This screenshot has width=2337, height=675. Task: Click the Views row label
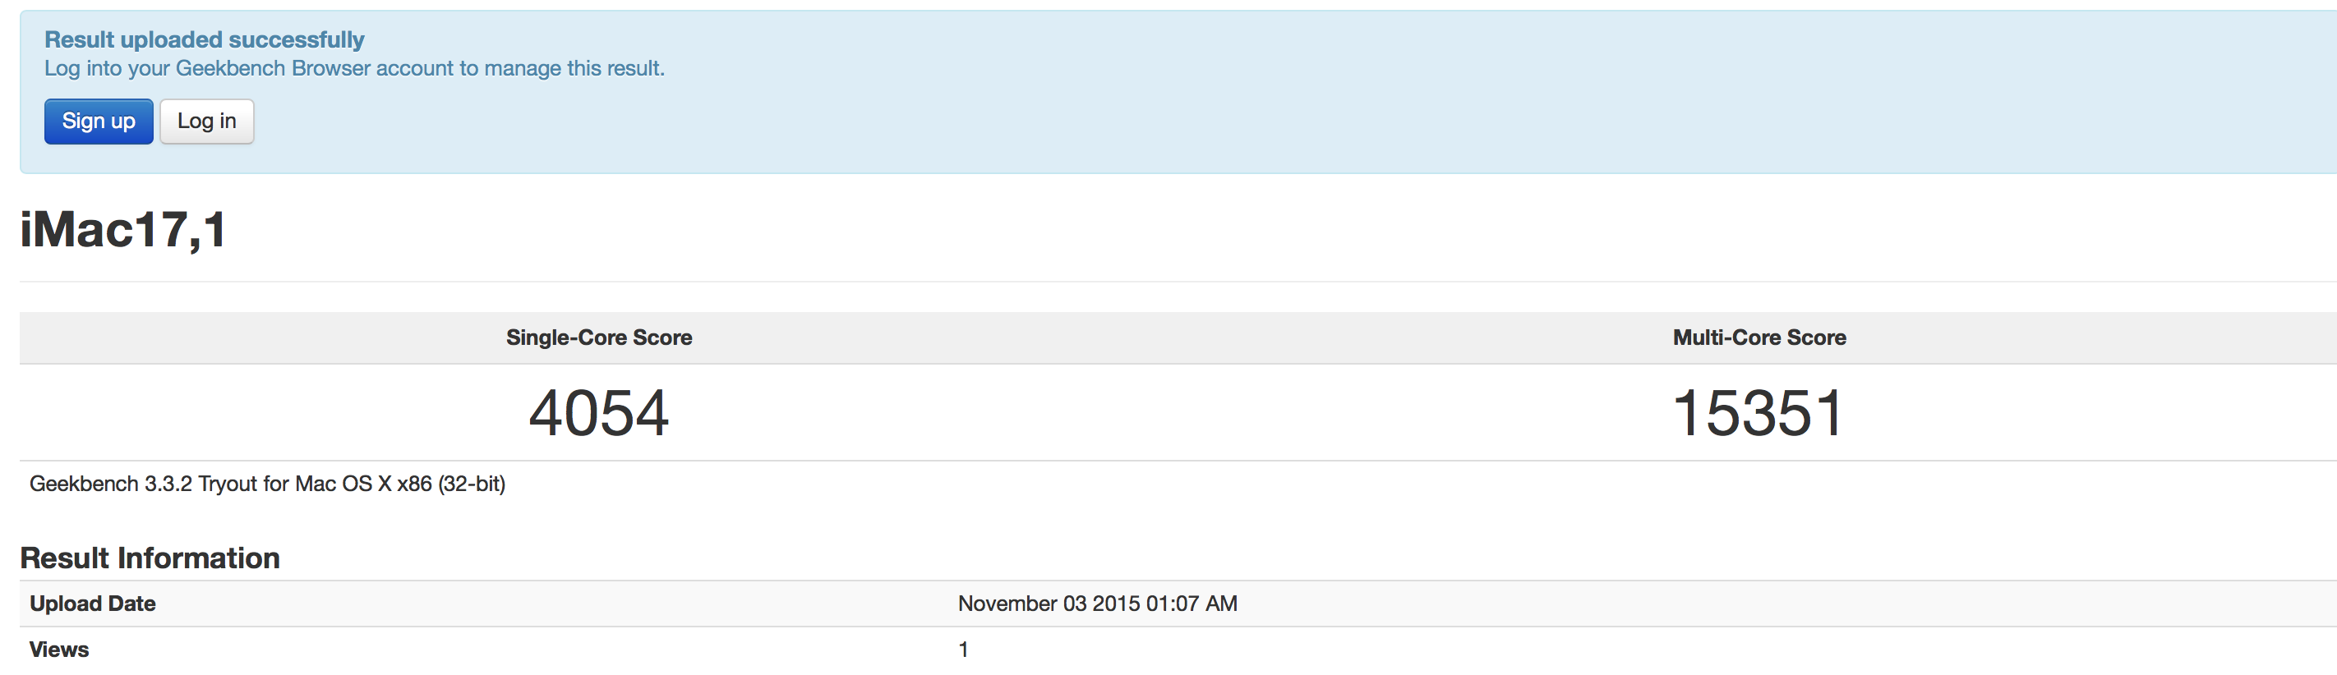pyautogui.click(x=59, y=650)
